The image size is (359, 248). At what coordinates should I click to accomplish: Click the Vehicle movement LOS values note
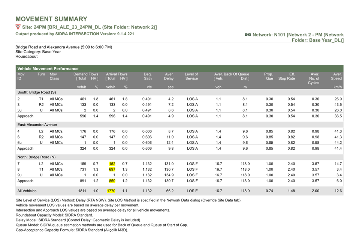point(78,205)
